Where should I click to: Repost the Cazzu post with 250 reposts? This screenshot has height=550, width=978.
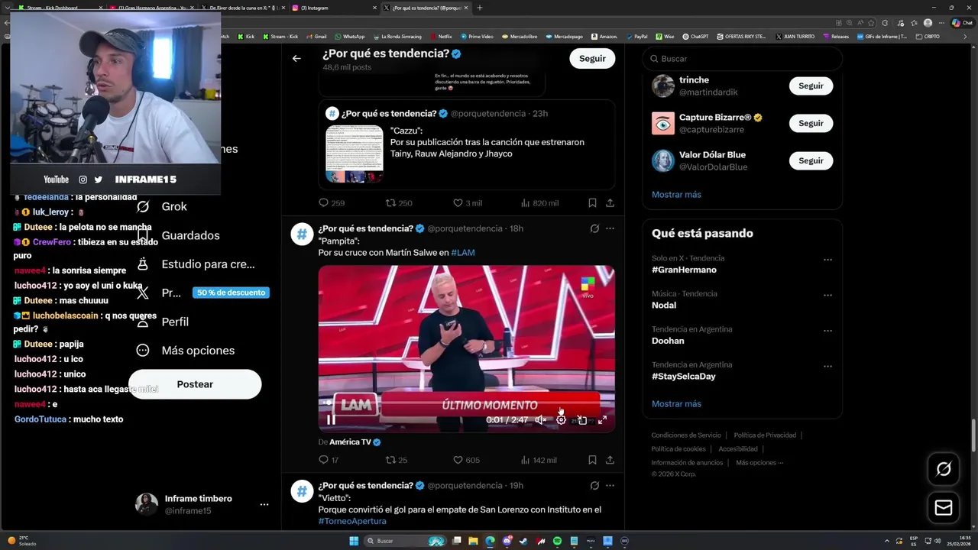pyautogui.click(x=399, y=203)
